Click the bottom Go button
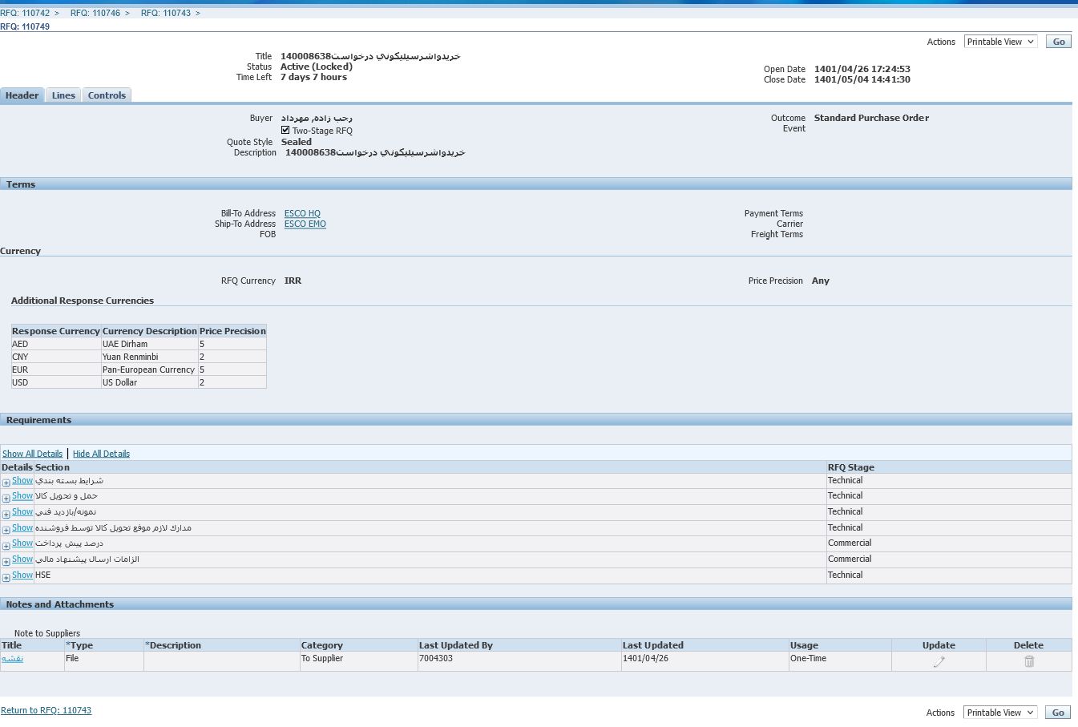The height and width of the screenshot is (727, 1078). pos(1058,713)
